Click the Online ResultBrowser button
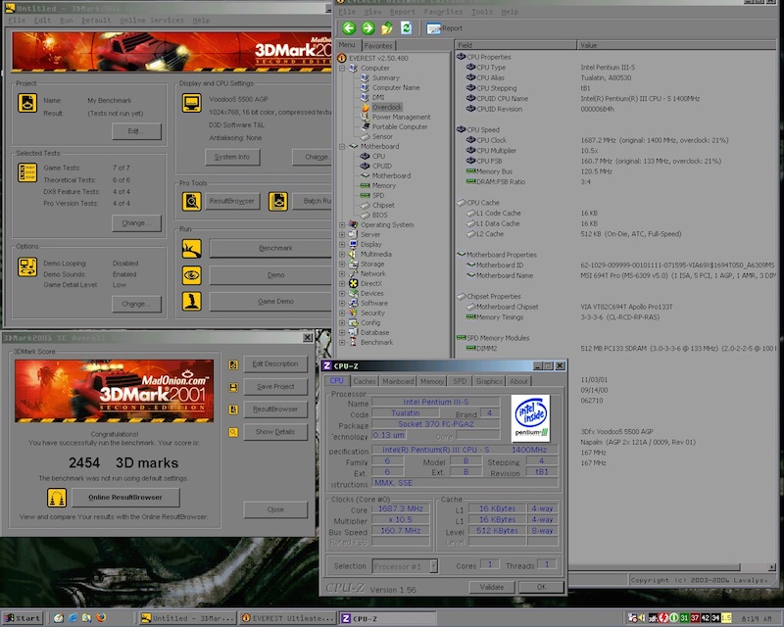This screenshot has width=784, height=627. [125, 498]
